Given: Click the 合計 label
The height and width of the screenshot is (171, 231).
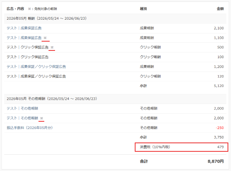Looking at the screenshot, I should point(144,161).
